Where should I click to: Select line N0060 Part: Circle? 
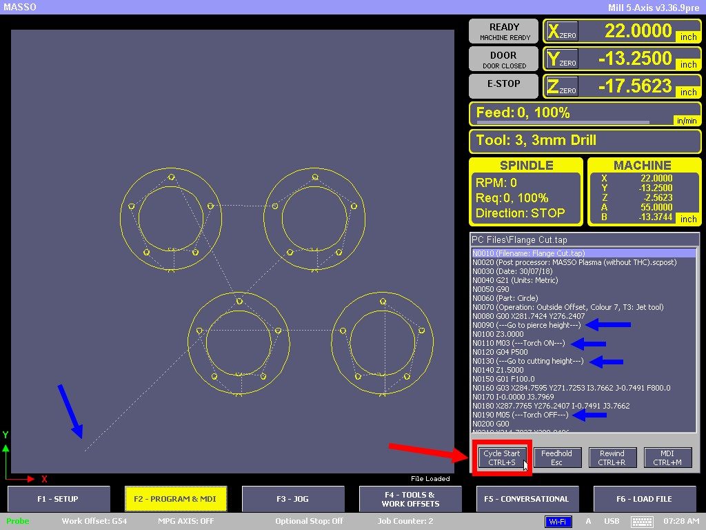coord(584,298)
